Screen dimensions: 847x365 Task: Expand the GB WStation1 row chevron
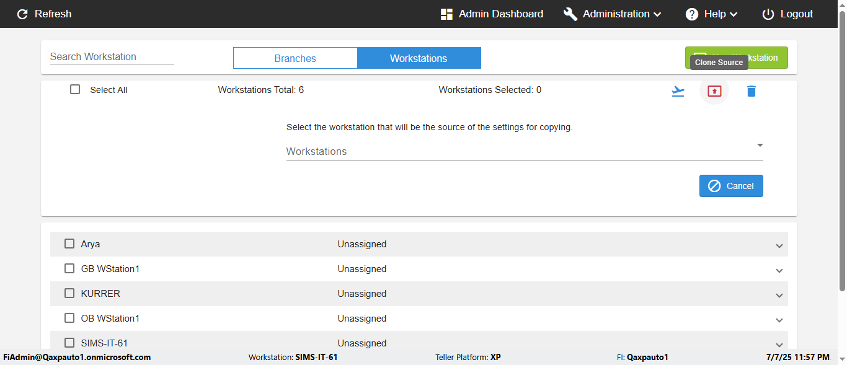(x=779, y=270)
